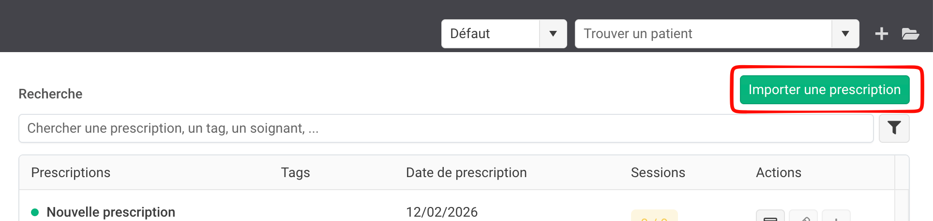The height and width of the screenshot is (221, 933).
Task: Open the Nouvelle prescription entry
Action: [x=111, y=212]
